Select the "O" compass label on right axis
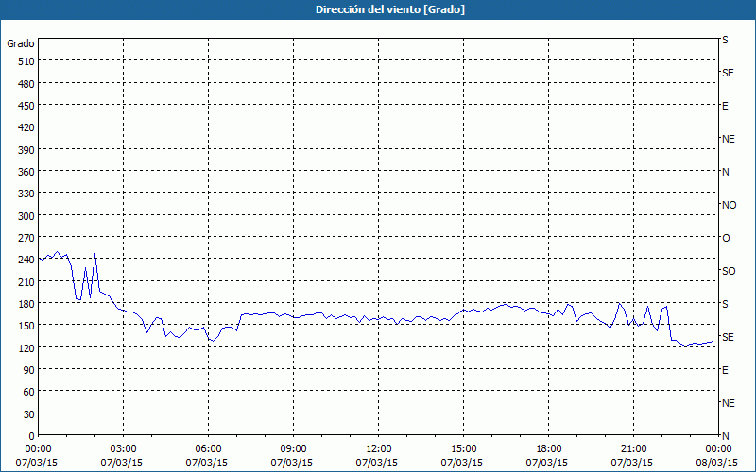This screenshot has height=472, width=756. coord(726,238)
